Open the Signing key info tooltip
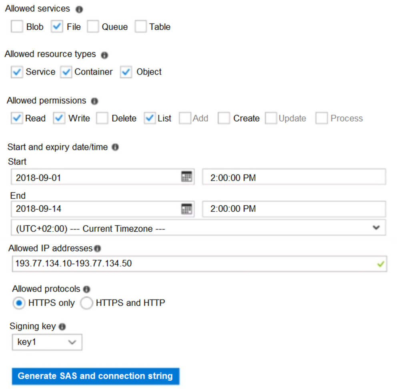The height and width of the screenshot is (389, 399). click(62, 326)
